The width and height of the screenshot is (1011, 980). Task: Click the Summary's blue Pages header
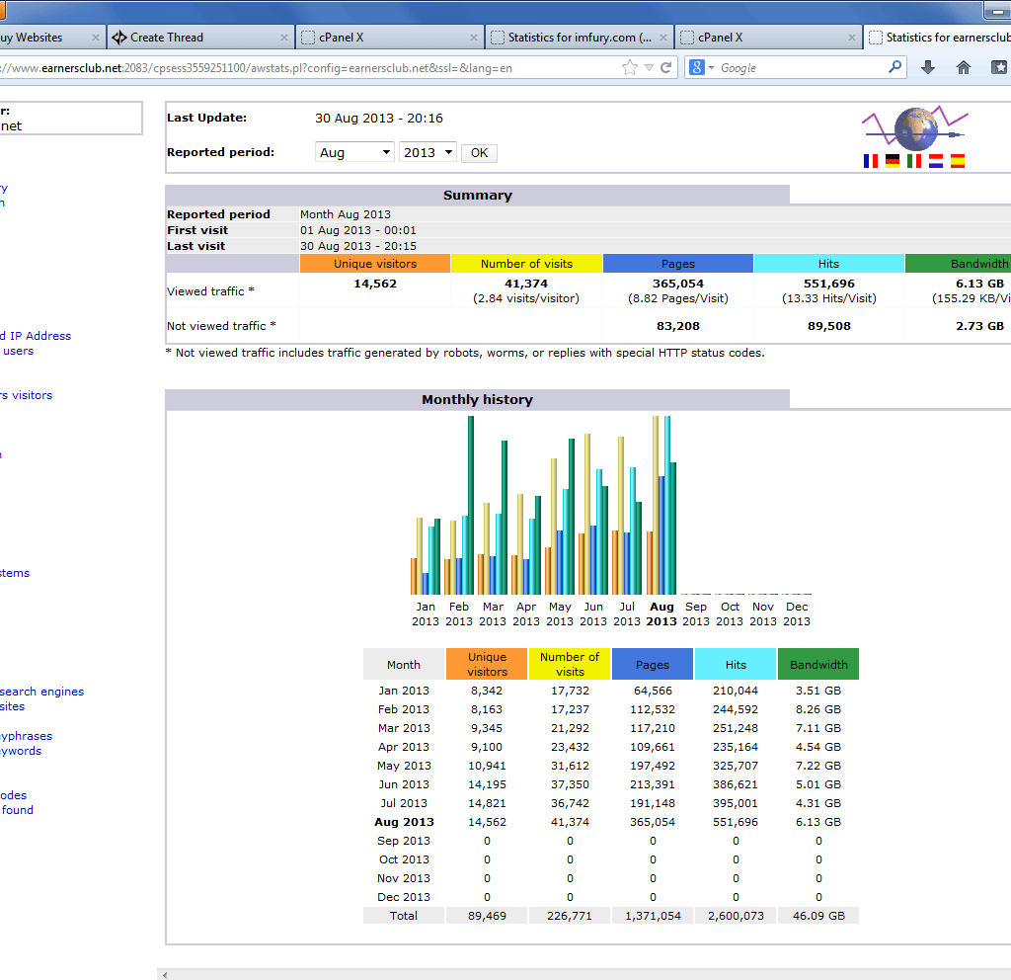(678, 263)
